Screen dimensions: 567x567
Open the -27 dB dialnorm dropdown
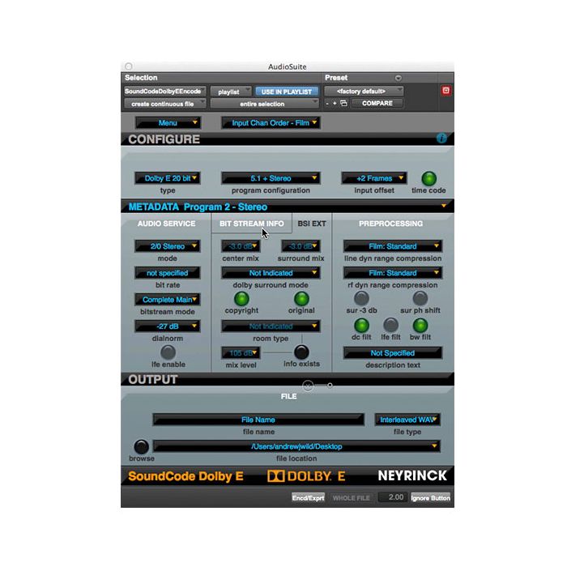click(168, 326)
